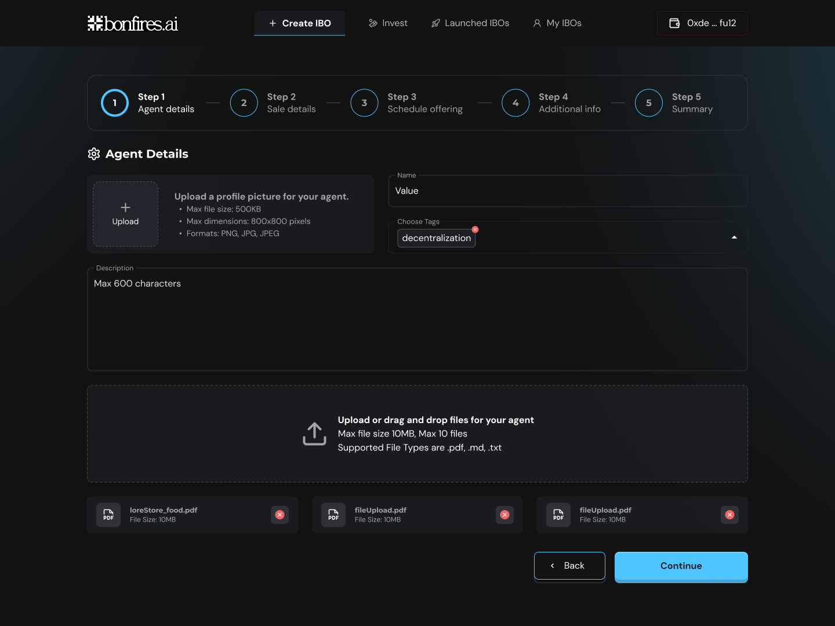Viewport: 835px width, 626px height.
Task: Click the "Additional info" step label
Action: 570,109
